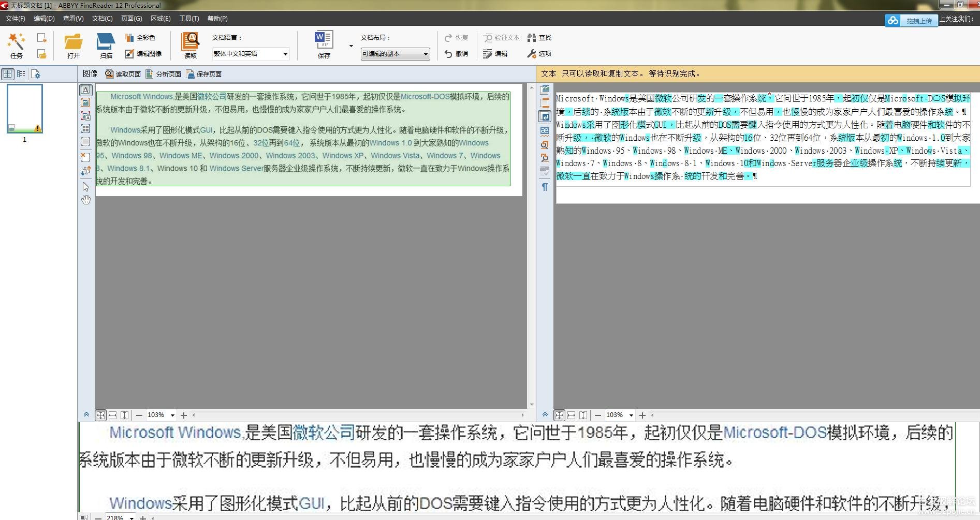Open the 工具(T) menu
The width and height of the screenshot is (980, 520).
click(189, 19)
